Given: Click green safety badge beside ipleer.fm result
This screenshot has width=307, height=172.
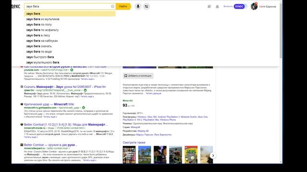Looking at the screenshot, I should pyautogui.click(x=85, y=90).
